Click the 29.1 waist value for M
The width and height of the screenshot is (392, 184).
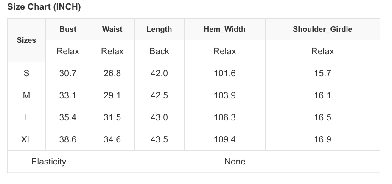112,95
